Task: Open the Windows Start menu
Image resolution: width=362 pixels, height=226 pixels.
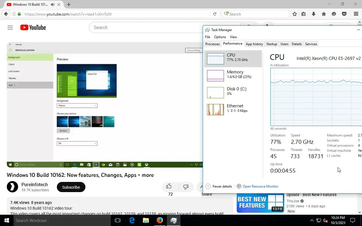Action: [x=7, y=220]
